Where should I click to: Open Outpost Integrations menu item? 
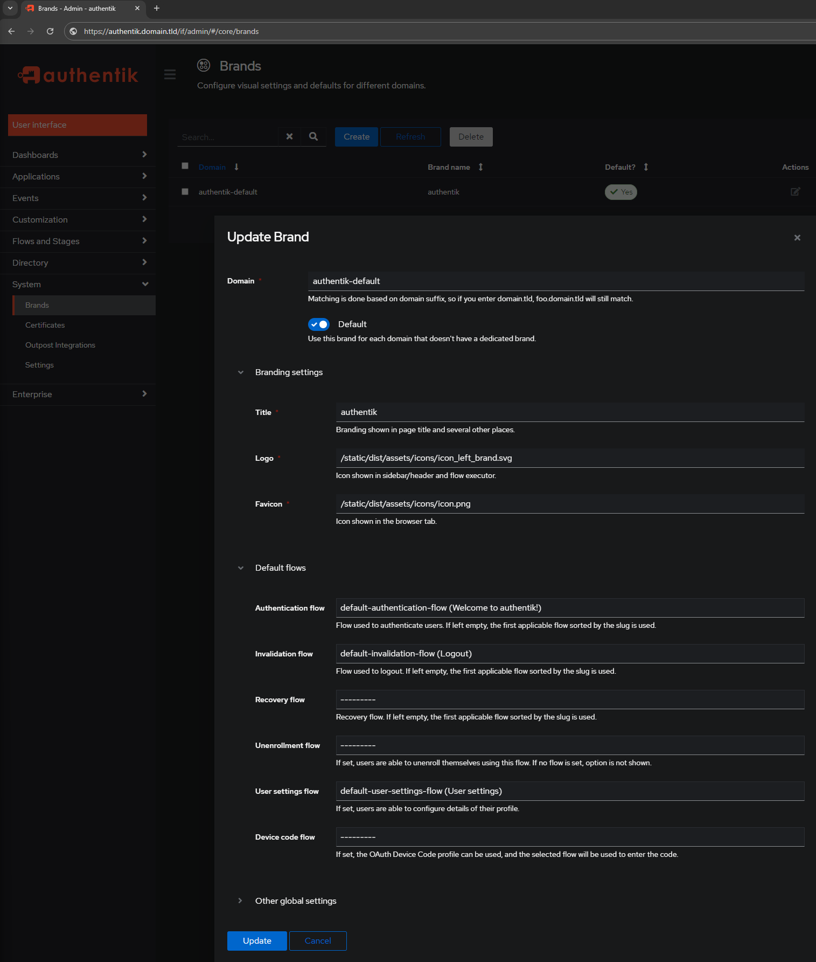84,345
